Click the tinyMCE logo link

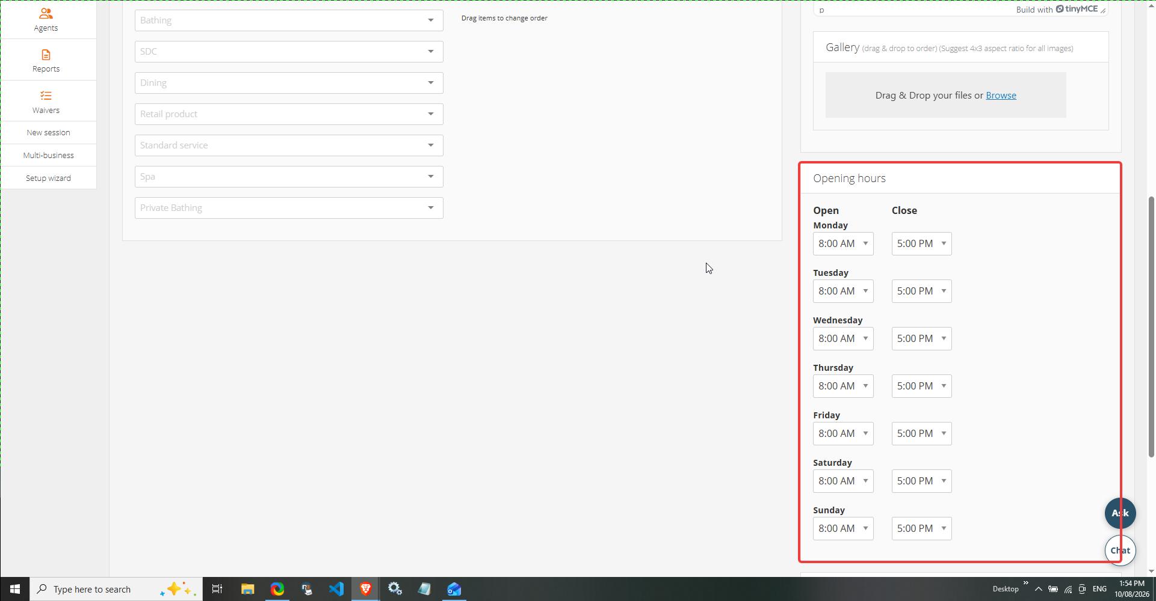tap(1077, 9)
